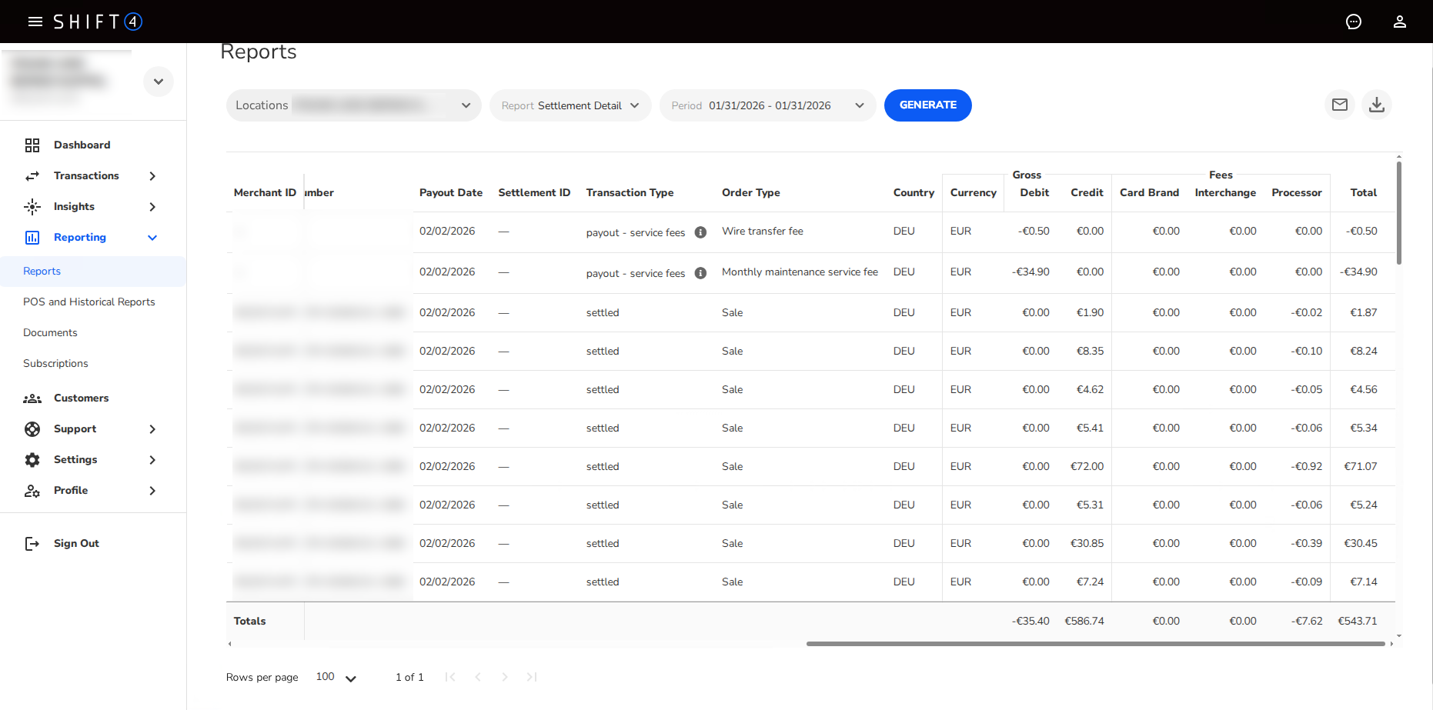Open the user account icon

pos(1400,22)
